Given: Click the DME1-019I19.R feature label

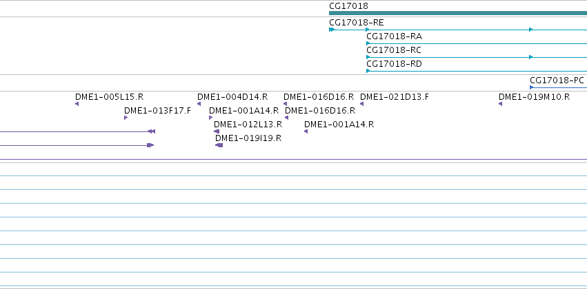Looking at the screenshot, I should click(248, 138).
